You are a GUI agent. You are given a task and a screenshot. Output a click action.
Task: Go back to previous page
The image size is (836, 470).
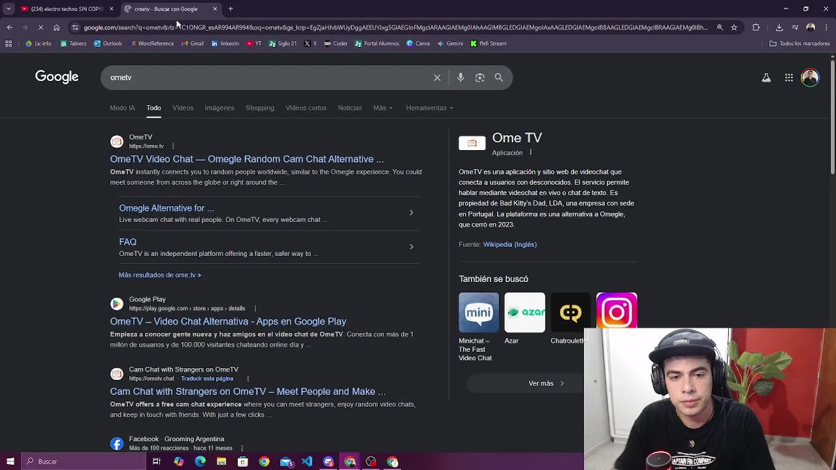[9, 27]
